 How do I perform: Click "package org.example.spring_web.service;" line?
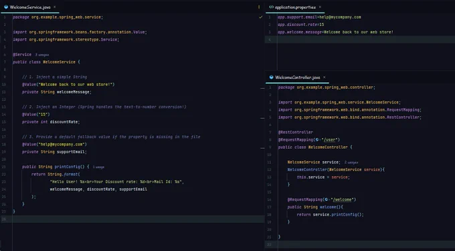coord(58,17)
